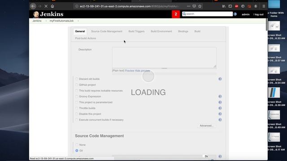Go back with browser back arrow
This screenshot has height=161, width=287.
point(33,6)
